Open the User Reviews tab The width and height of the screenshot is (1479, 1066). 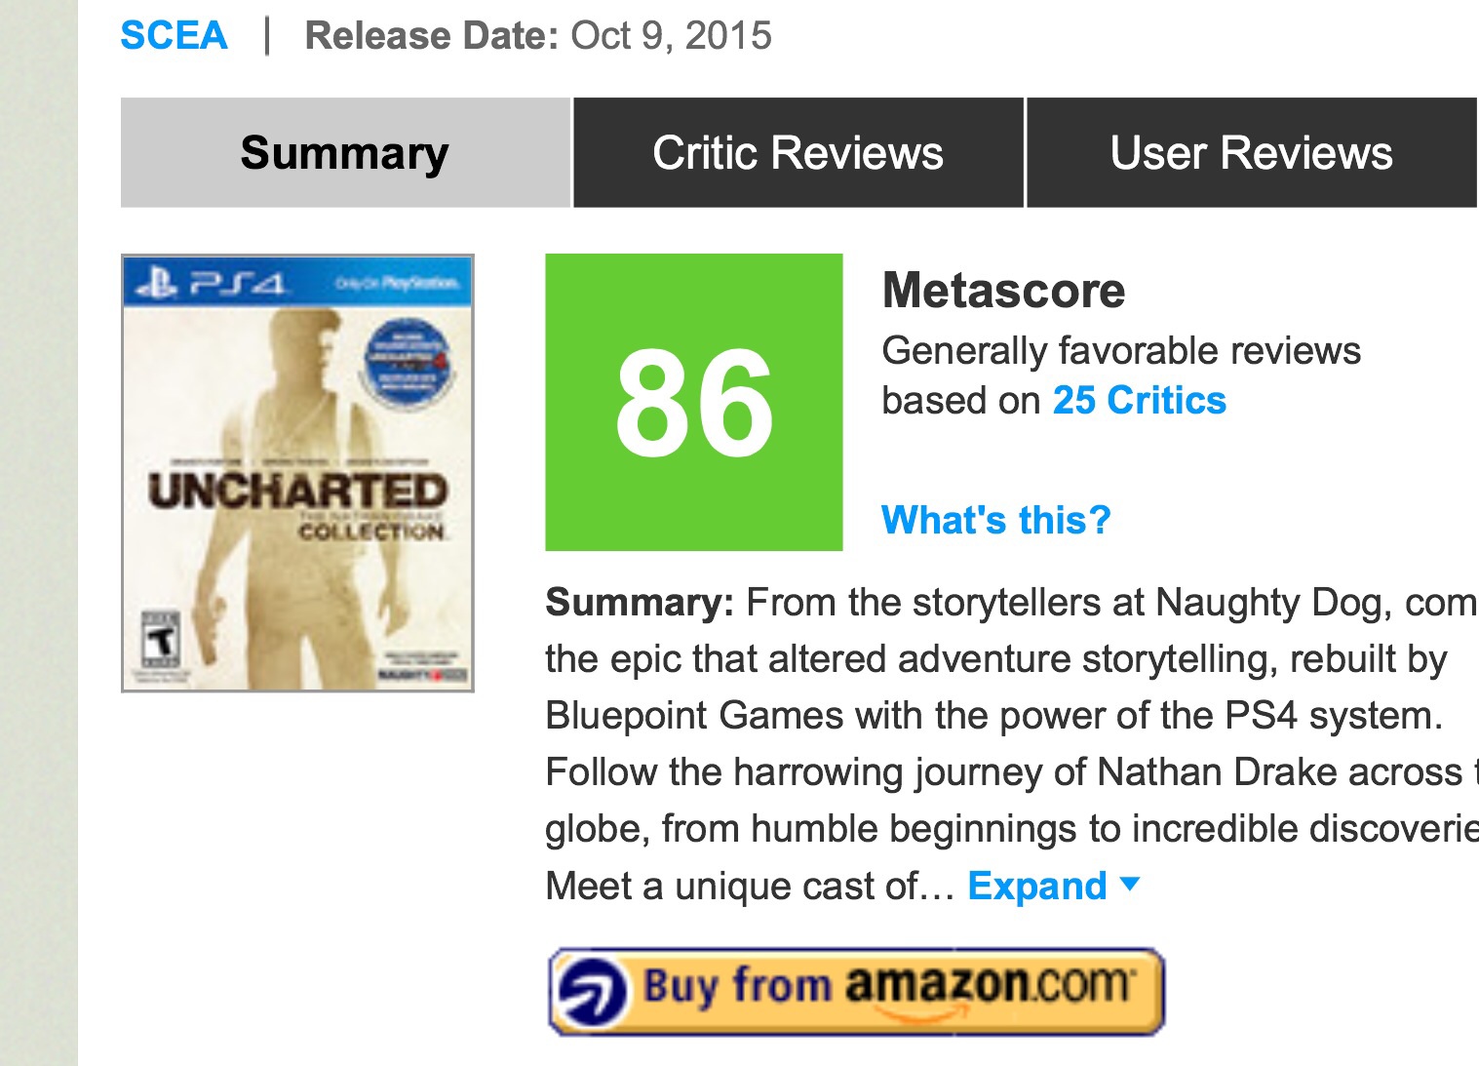click(x=1252, y=153)
